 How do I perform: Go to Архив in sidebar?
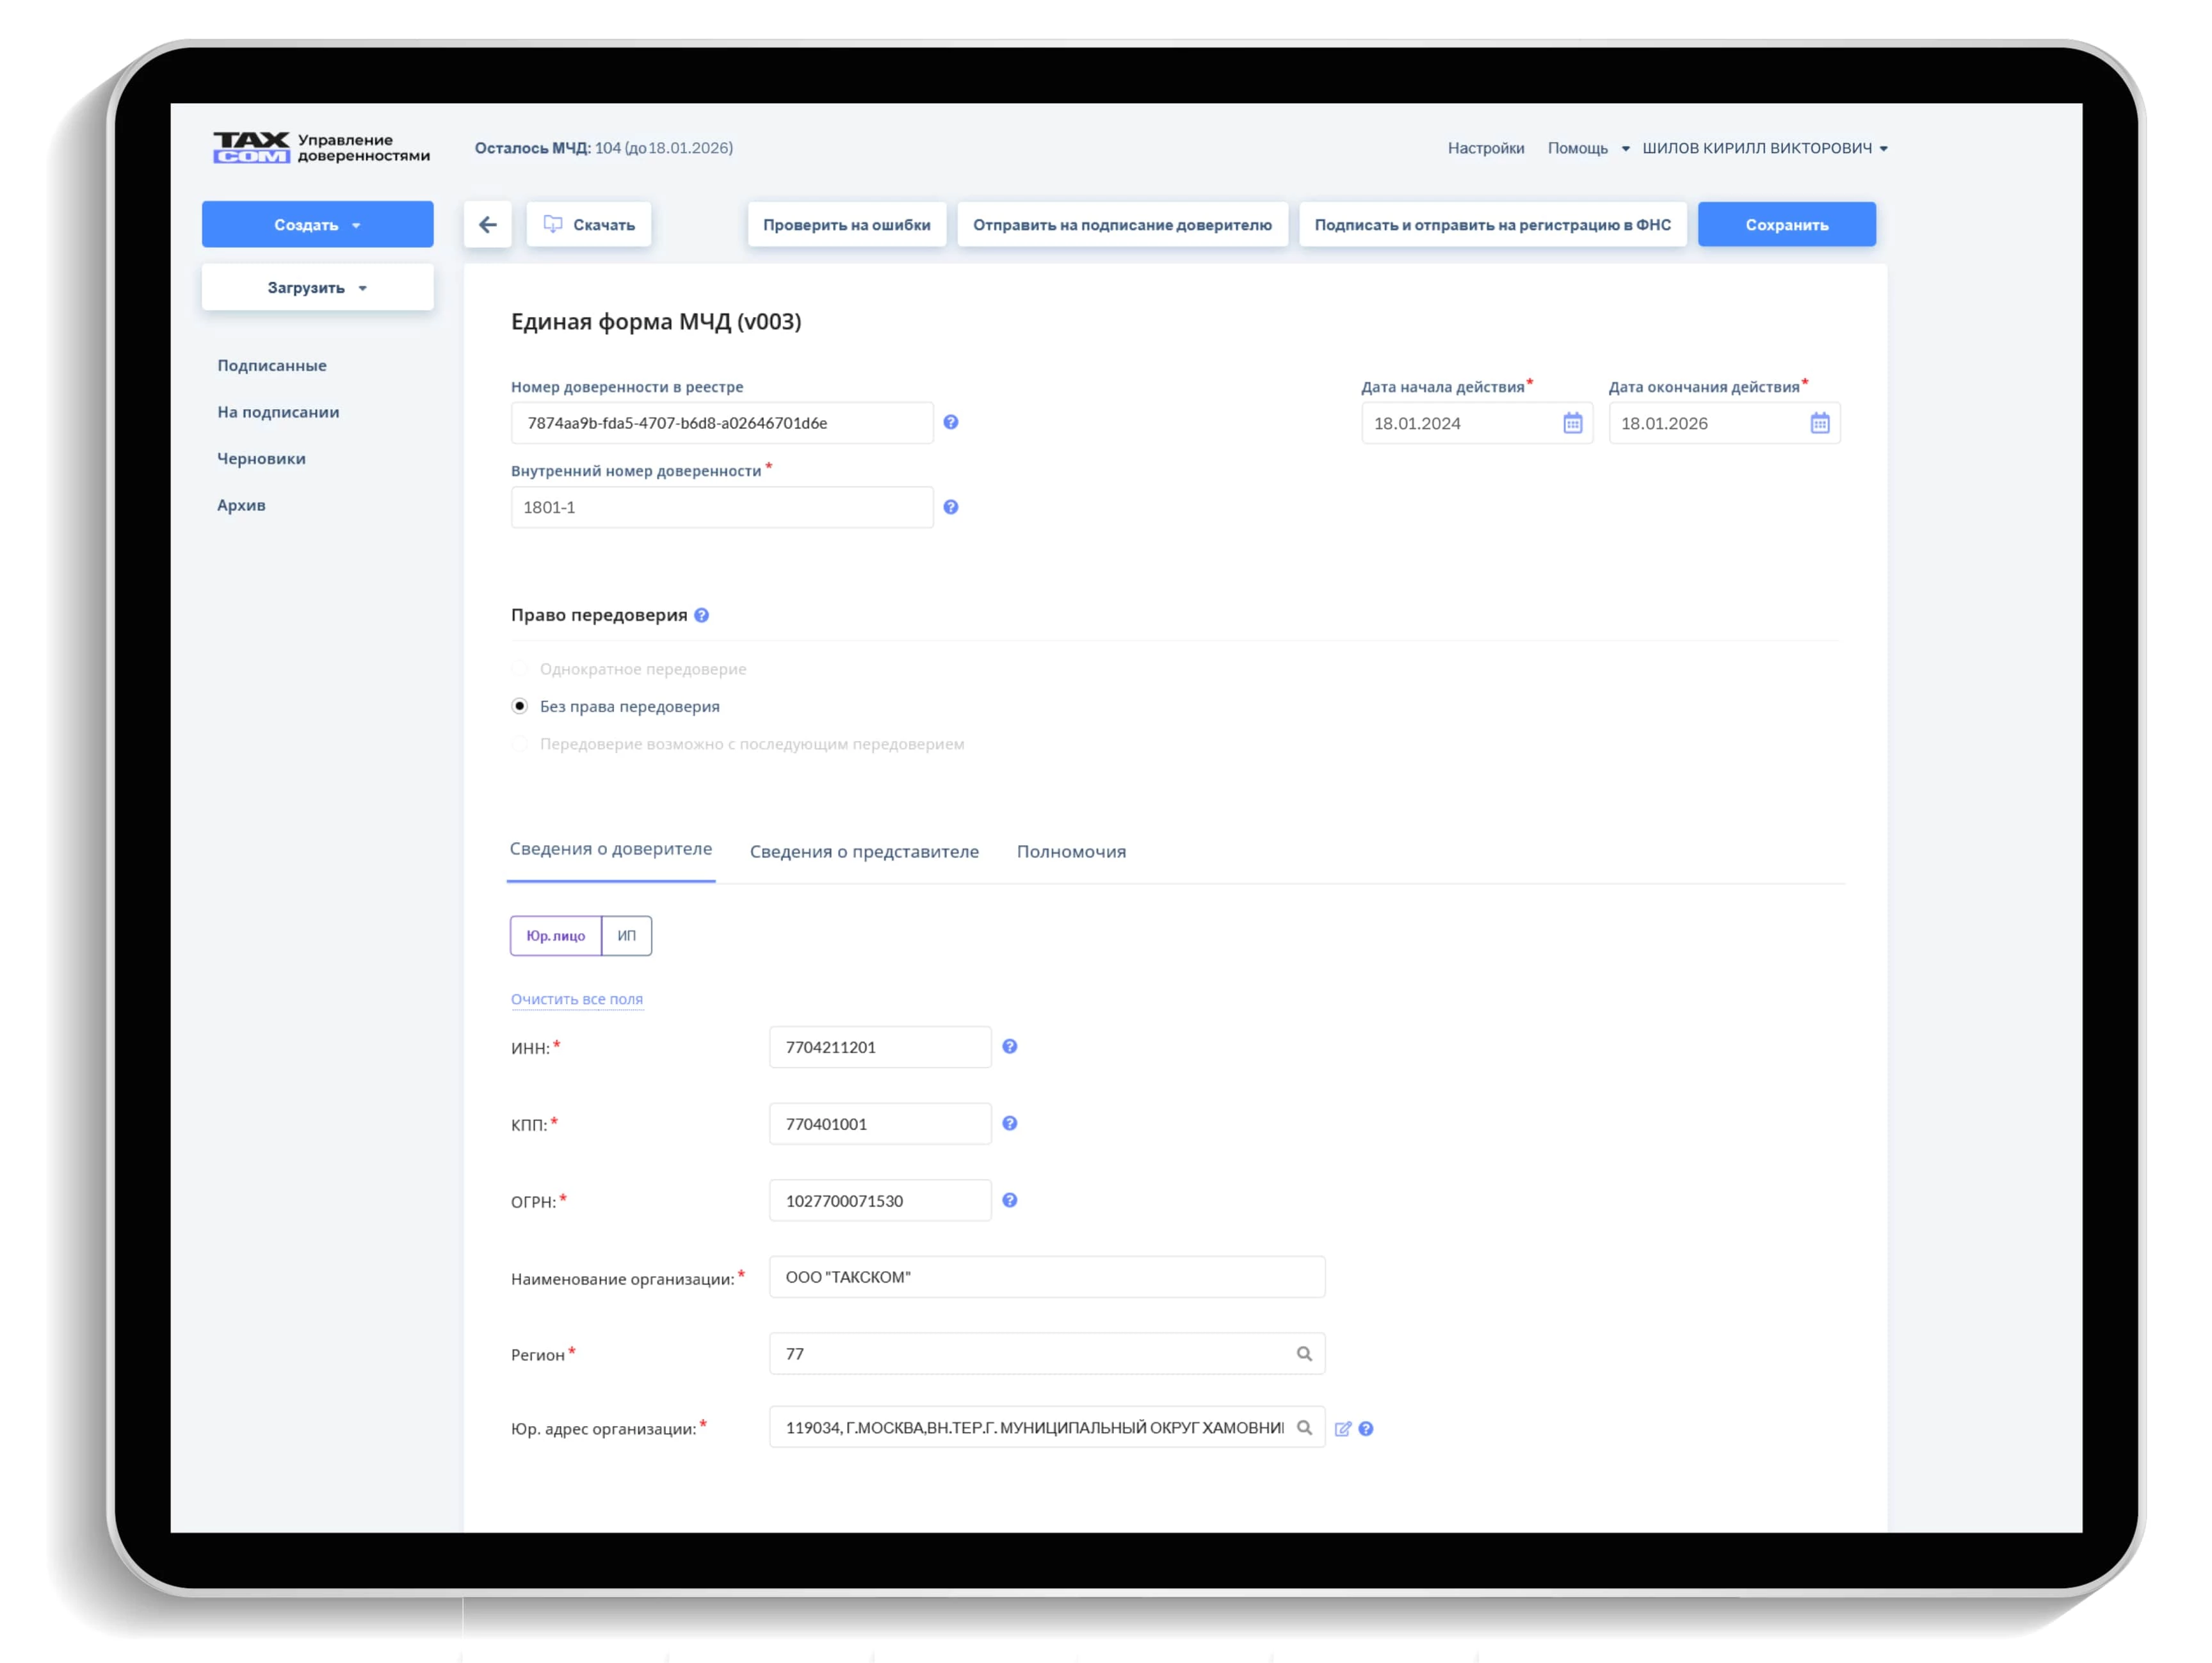click(x=241, y=505)
